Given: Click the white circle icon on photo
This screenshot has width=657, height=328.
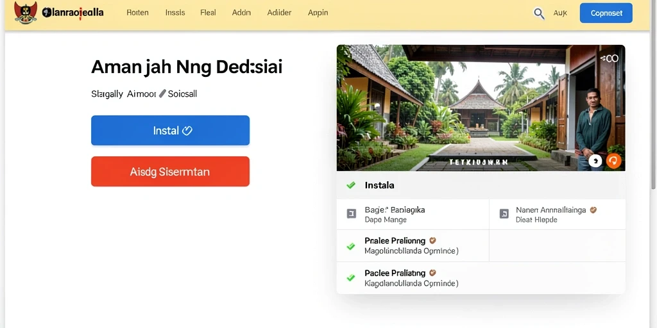Looking at the screenshot, I should click(595, 161).
